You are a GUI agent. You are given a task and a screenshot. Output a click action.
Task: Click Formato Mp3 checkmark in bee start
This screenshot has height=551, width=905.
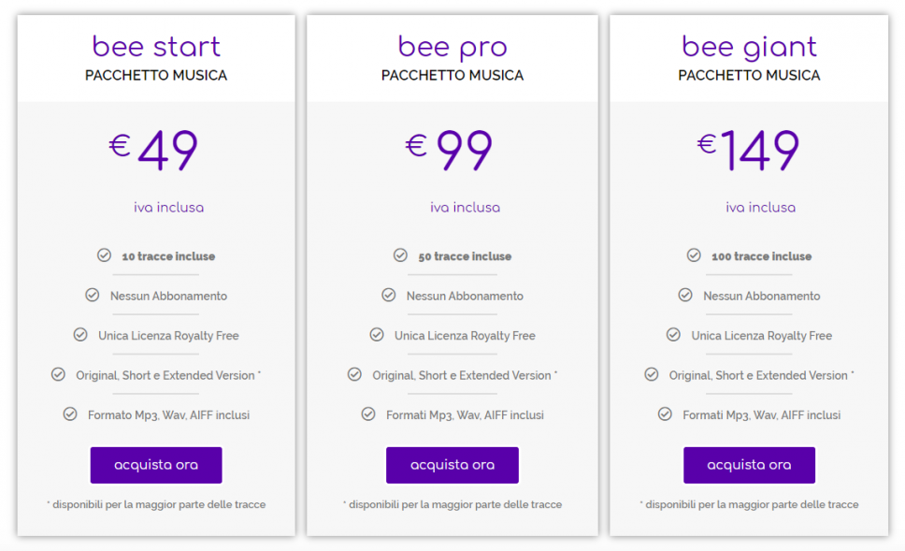70,414
